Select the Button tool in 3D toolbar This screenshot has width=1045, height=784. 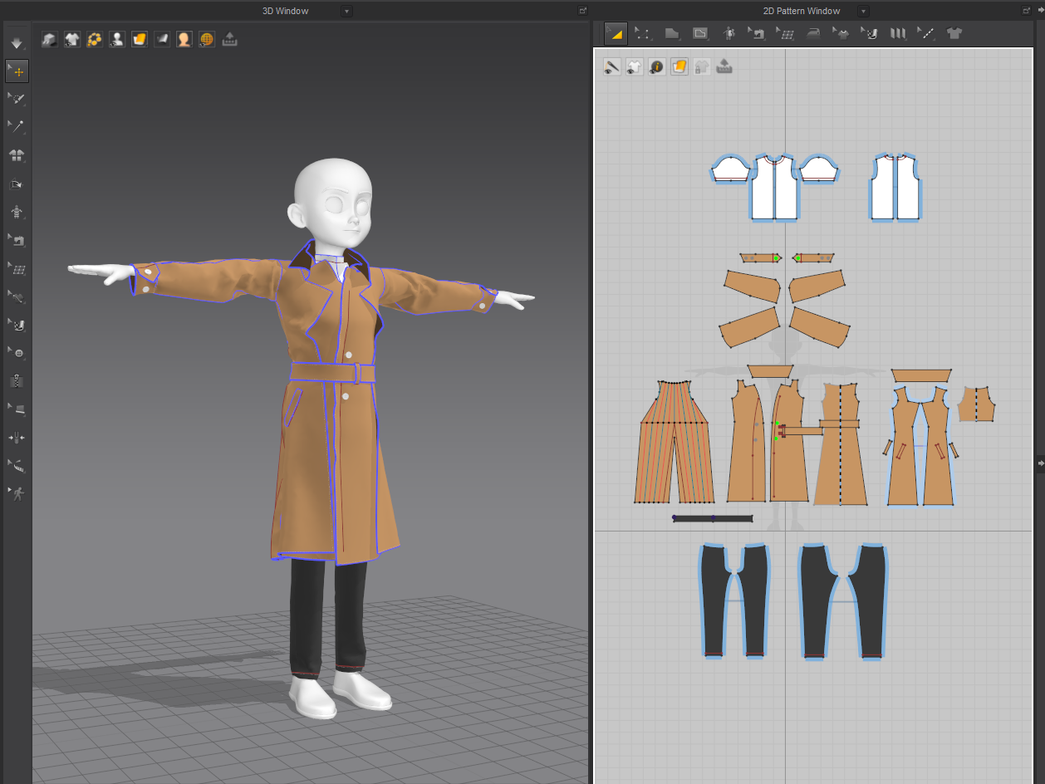click(x=17, y=353)
